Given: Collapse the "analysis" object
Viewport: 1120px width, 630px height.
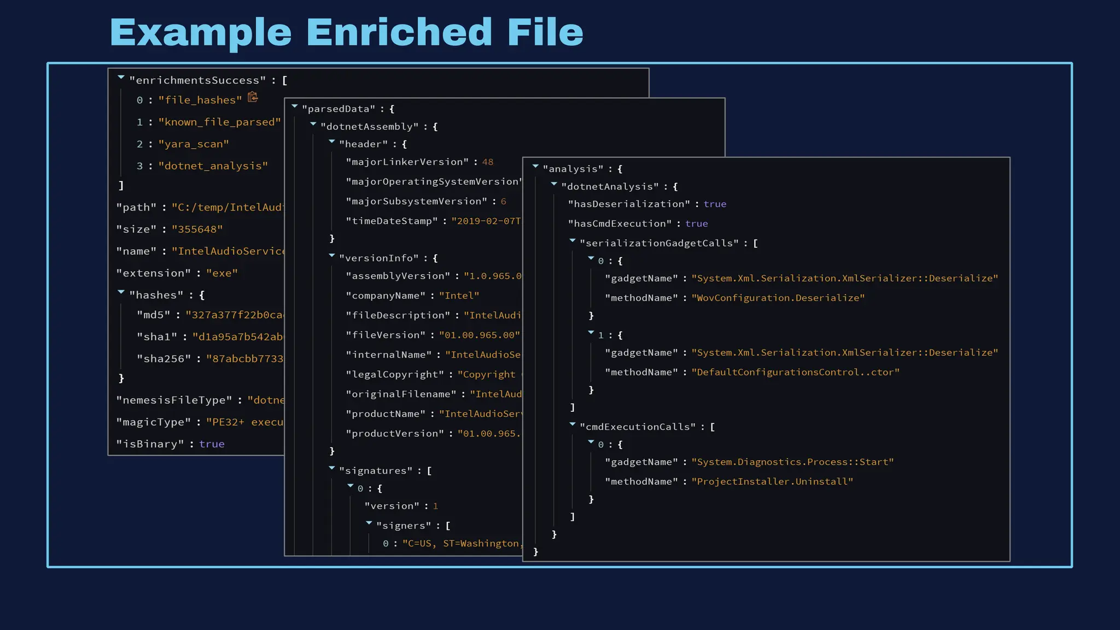Looking at the screenshot, I should [536, 166].
